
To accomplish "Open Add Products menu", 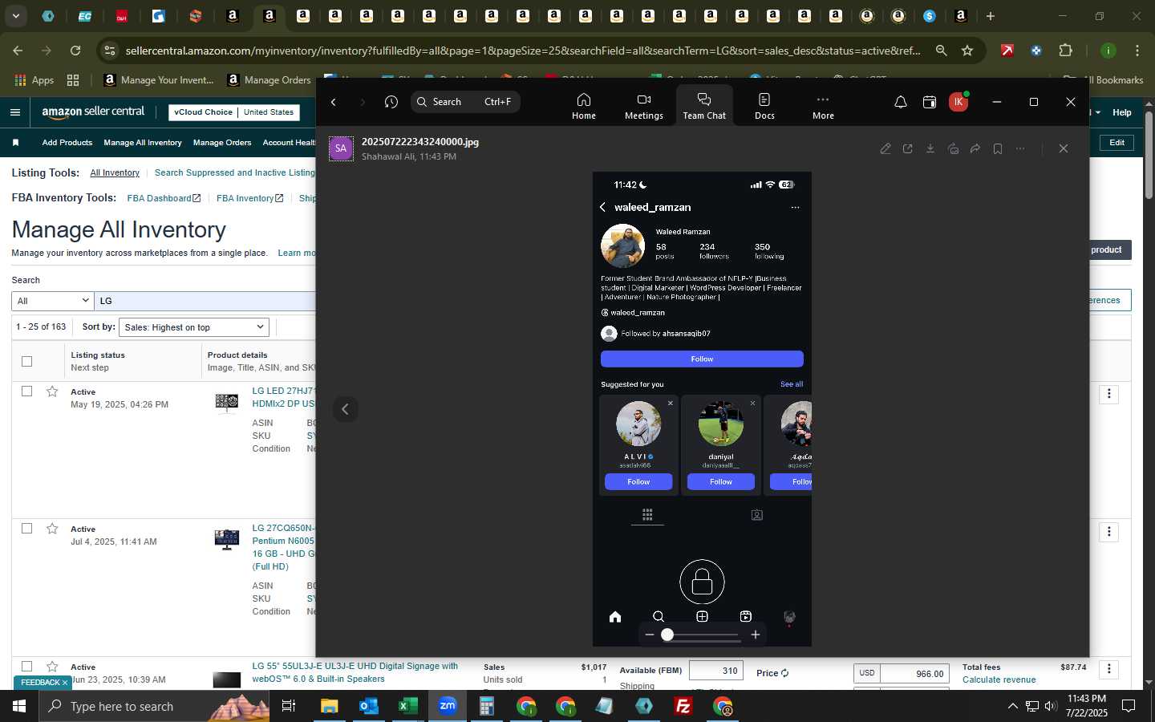I will 67,143.
